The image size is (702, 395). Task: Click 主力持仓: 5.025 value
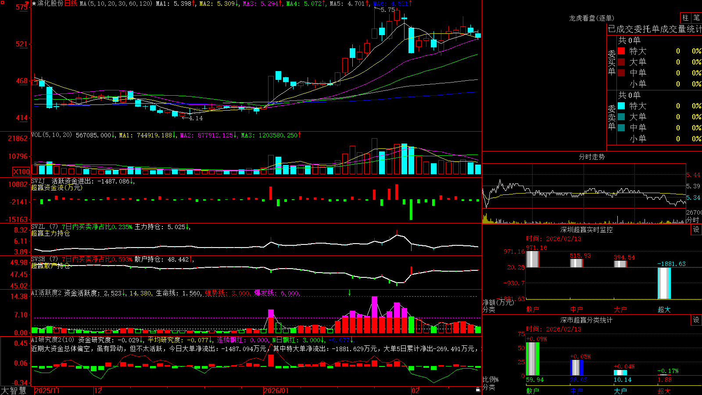point(160,227)
